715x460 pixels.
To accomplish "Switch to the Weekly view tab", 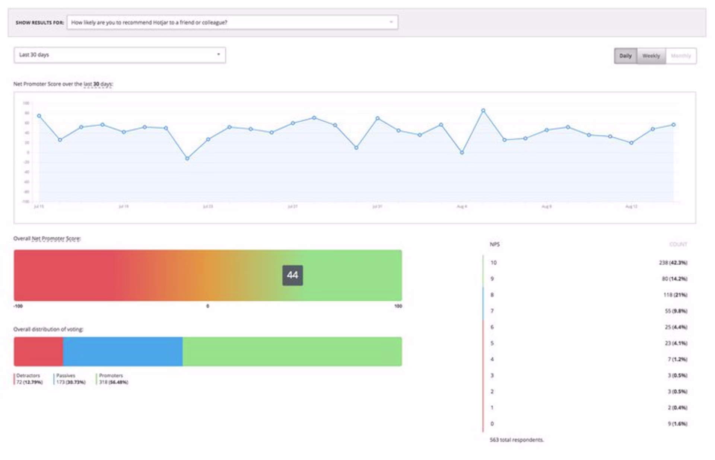I will tap(650, 55).
